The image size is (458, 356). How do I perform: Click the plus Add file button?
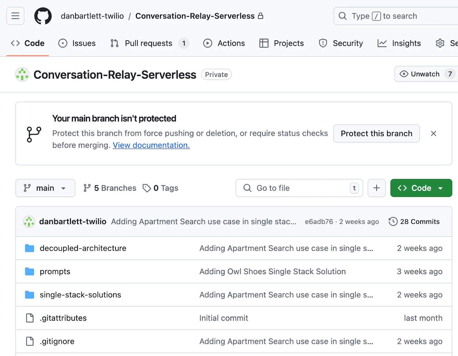coord(376,188)
